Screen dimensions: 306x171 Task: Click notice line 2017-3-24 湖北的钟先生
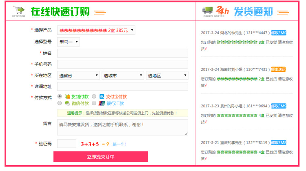point(235,33)
